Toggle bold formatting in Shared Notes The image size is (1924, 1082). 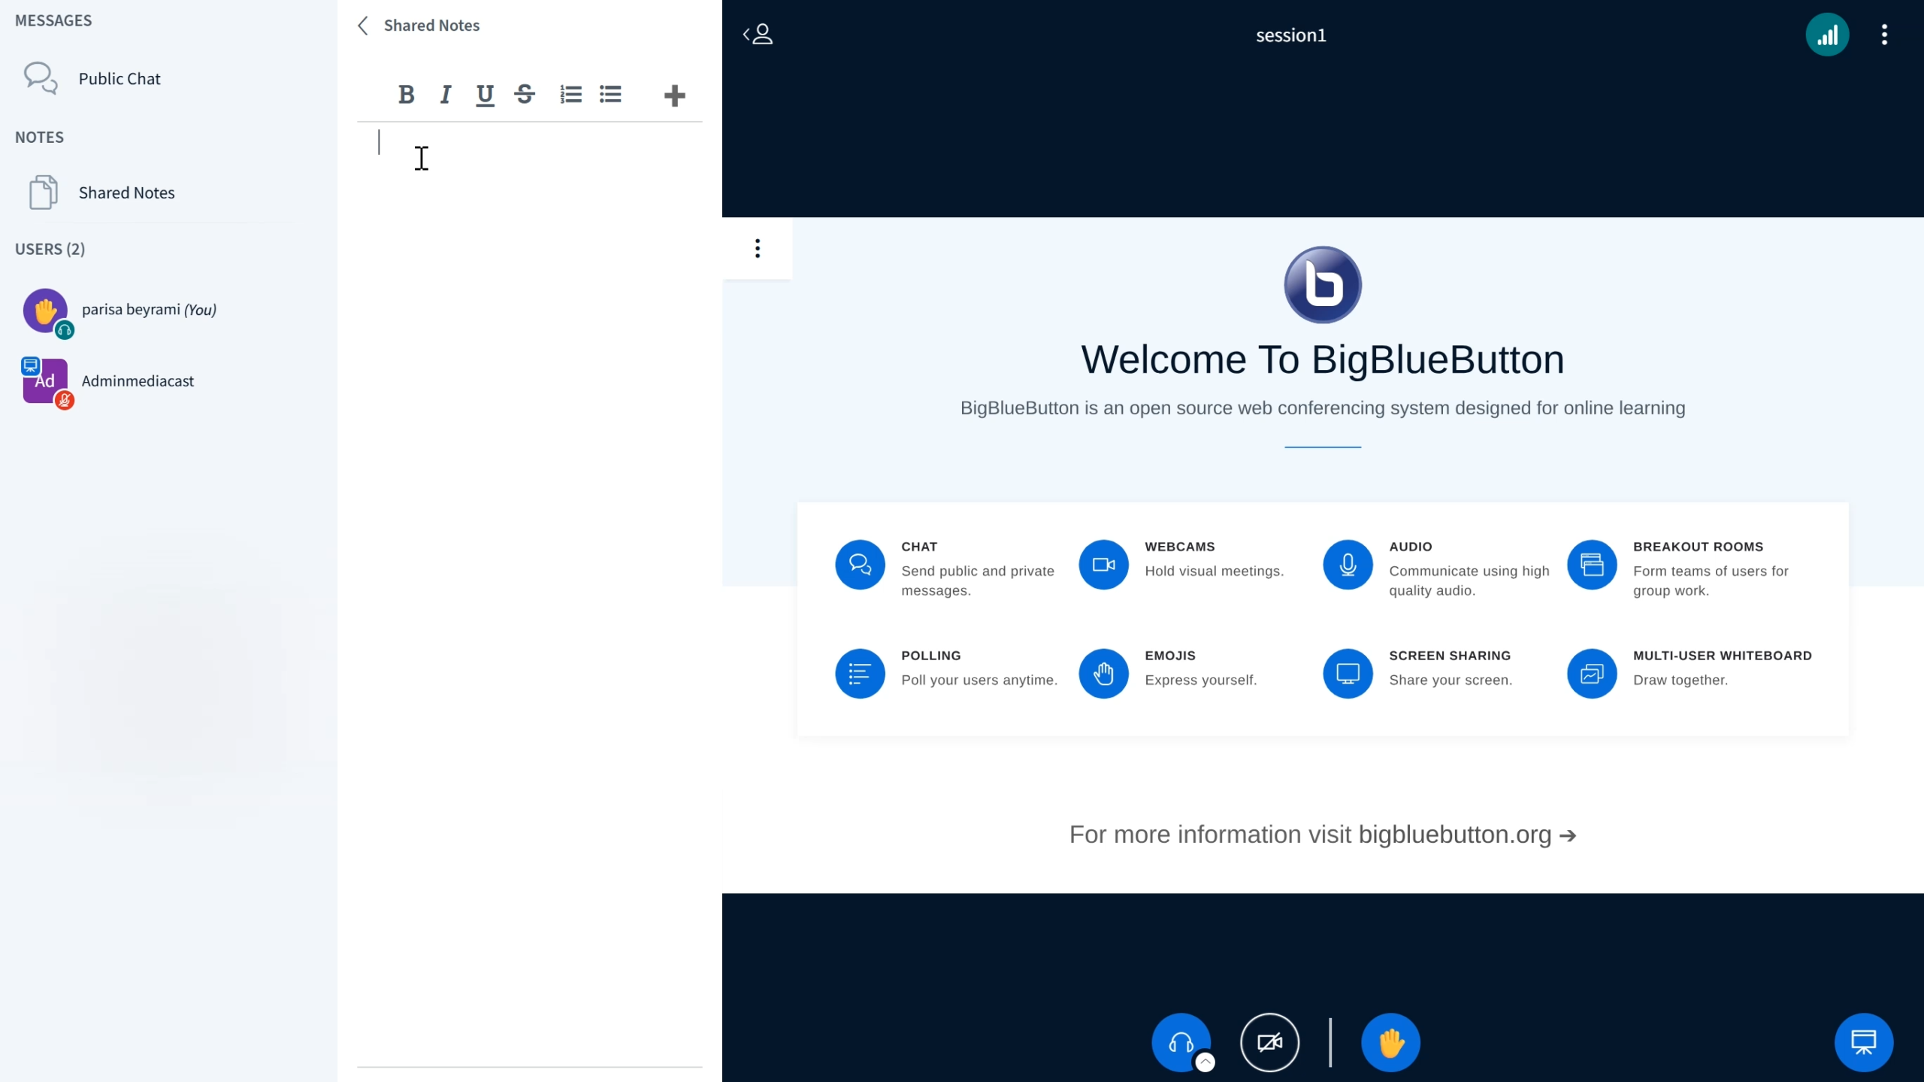tap(406, 95)
